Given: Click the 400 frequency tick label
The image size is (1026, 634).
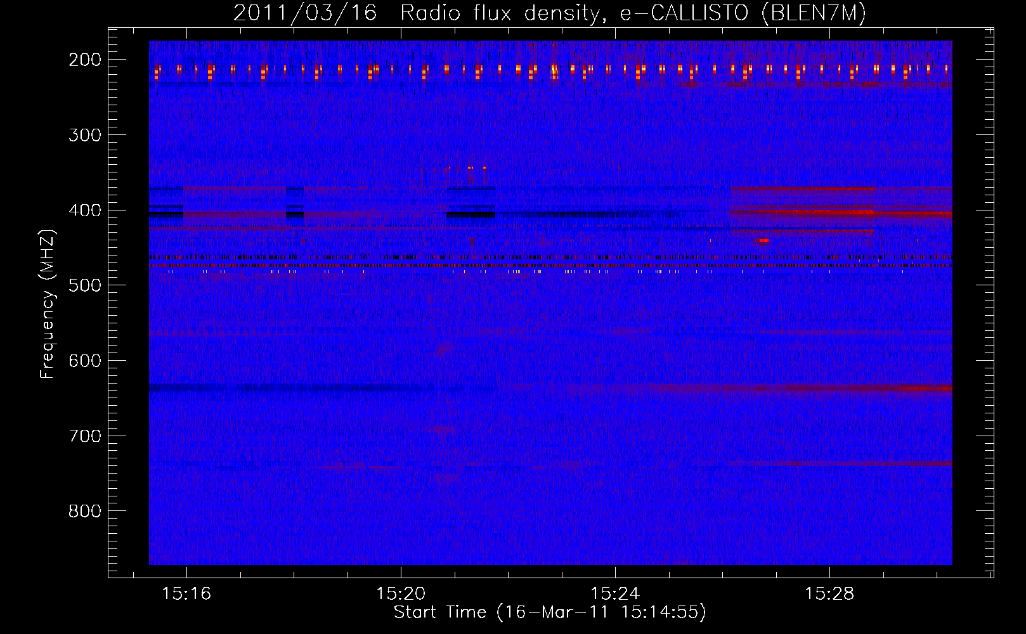Looking at the screenshot, I should (x=85, y=210).
